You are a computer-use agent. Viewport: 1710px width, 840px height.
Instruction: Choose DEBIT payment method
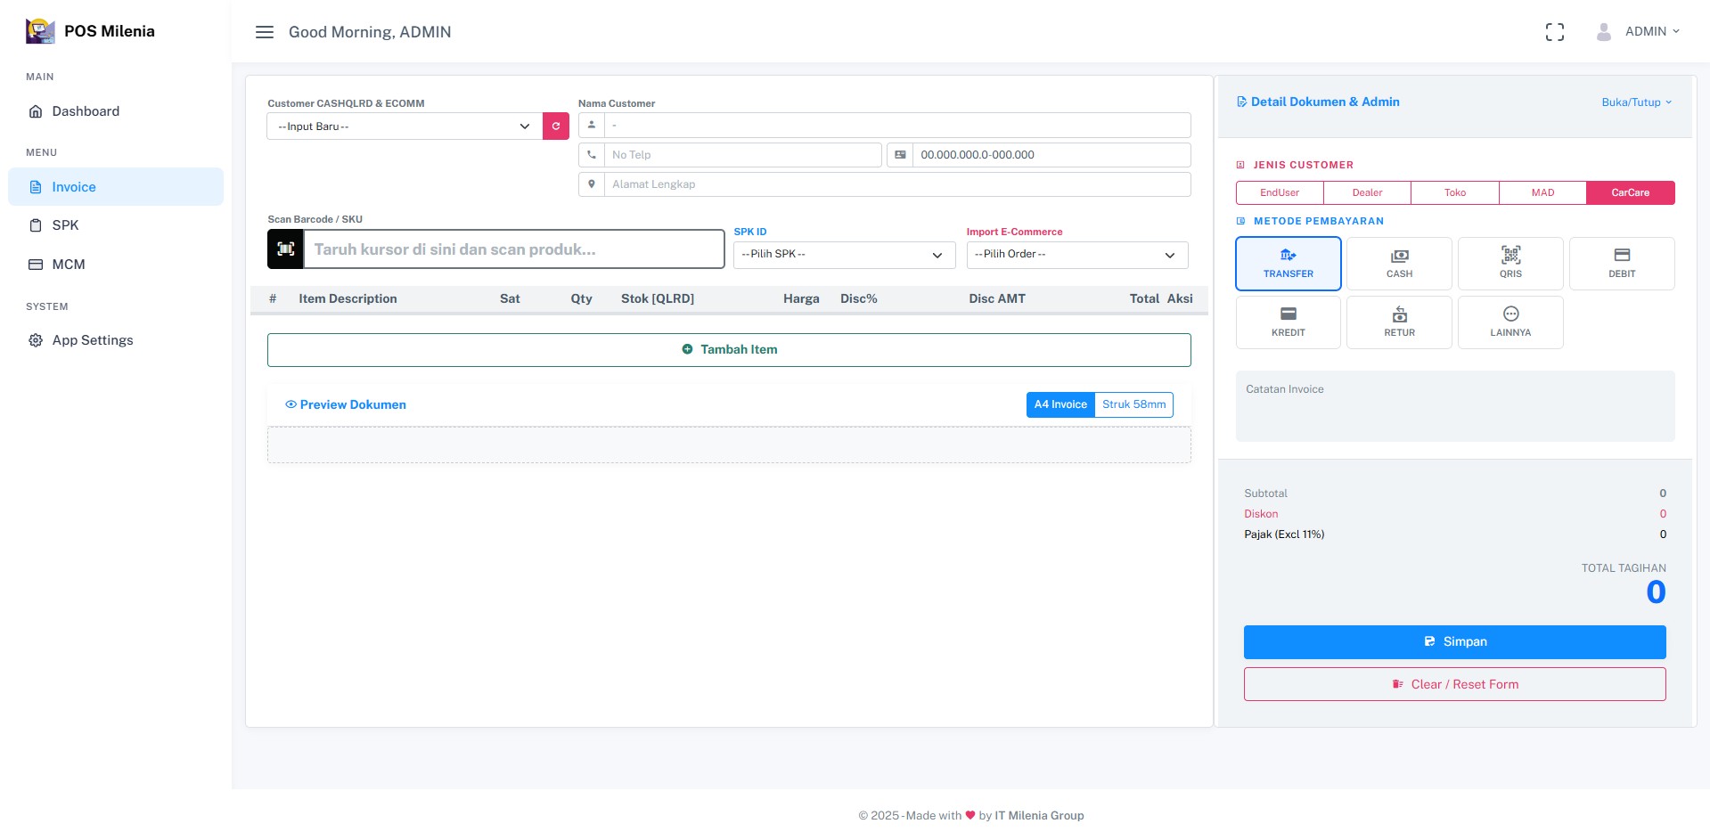1621,264
